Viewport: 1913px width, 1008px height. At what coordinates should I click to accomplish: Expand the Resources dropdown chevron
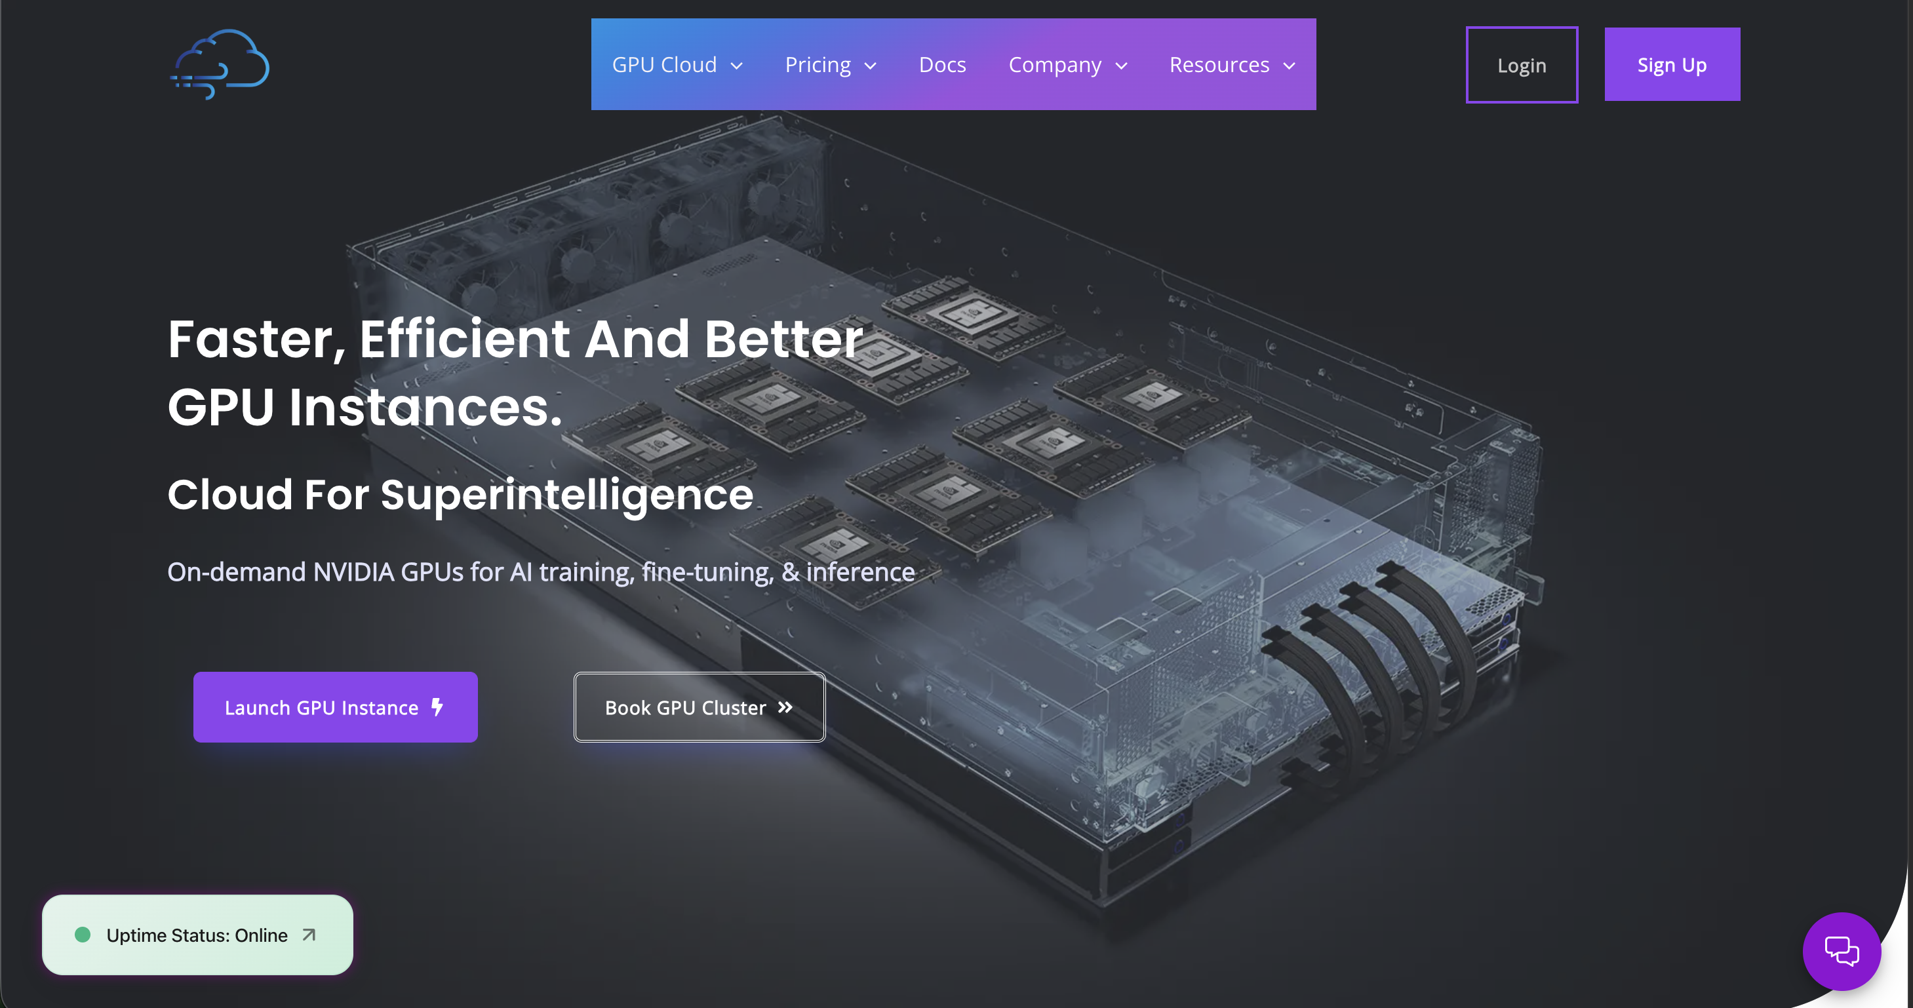point(1289,66)
